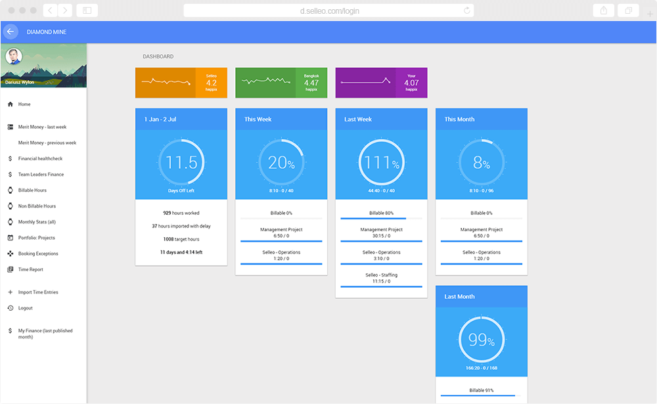The image size is (657, 404).
Task: Click the Team Leaders Finance link
Action: click(x=41, y=174)
